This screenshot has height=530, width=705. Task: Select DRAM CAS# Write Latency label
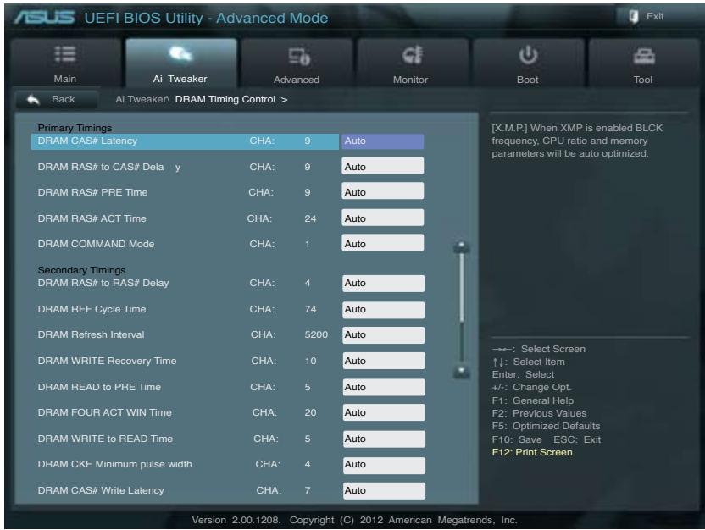[x=101, y=490]
